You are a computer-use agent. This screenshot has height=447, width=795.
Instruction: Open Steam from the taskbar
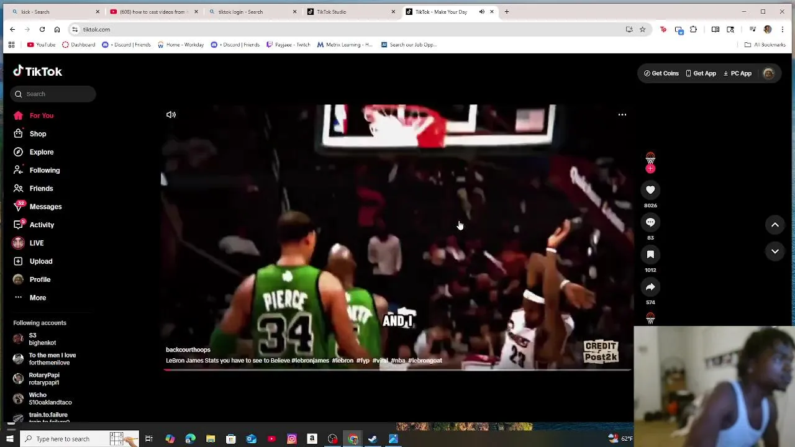(x=373, y=439)
